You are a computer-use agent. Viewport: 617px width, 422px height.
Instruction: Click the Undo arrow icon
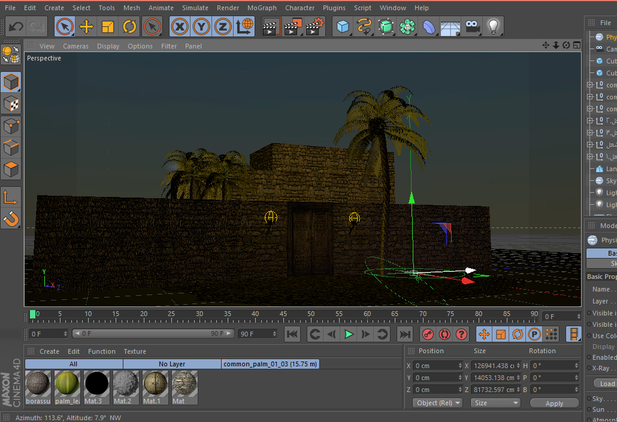(16, 27)
